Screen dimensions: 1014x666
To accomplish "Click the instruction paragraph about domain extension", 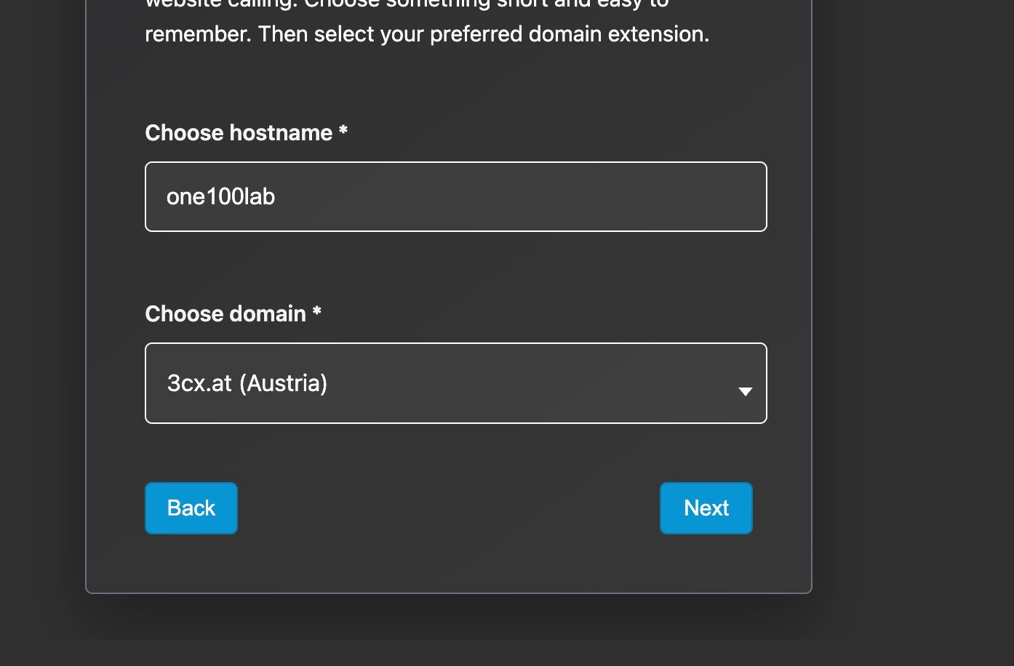I will pyautogui.click(x=426, y=33).
